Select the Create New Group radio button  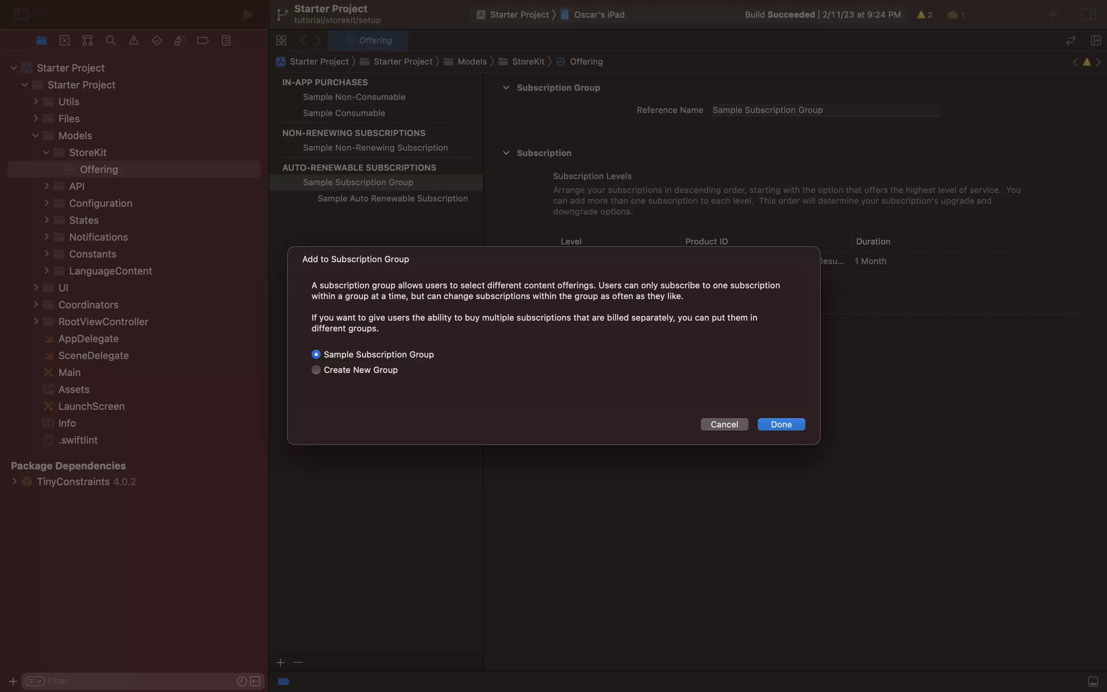click(x=316, y=370)
